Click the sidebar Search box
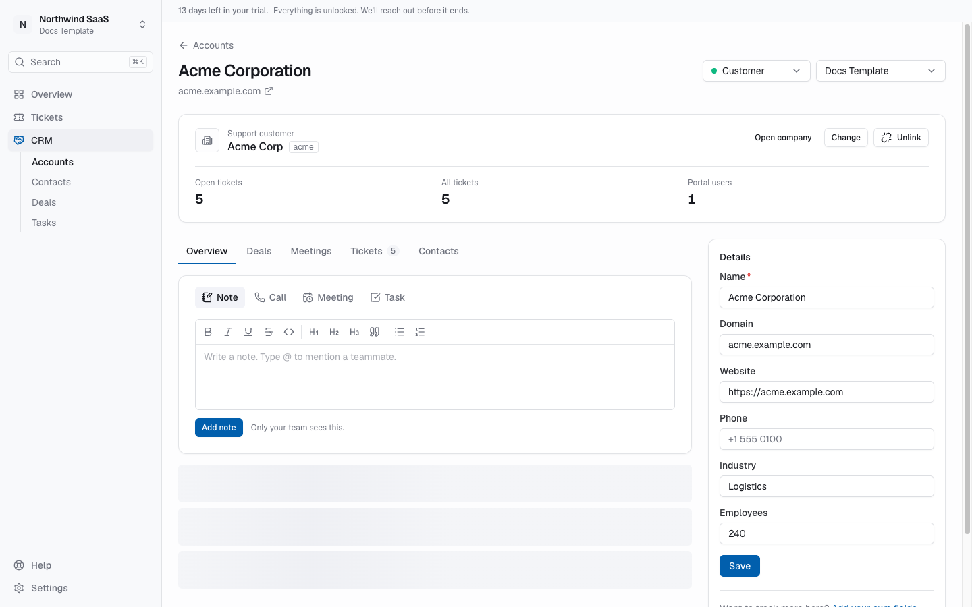This screenshot has height=607, width=972. coord(81,62)
